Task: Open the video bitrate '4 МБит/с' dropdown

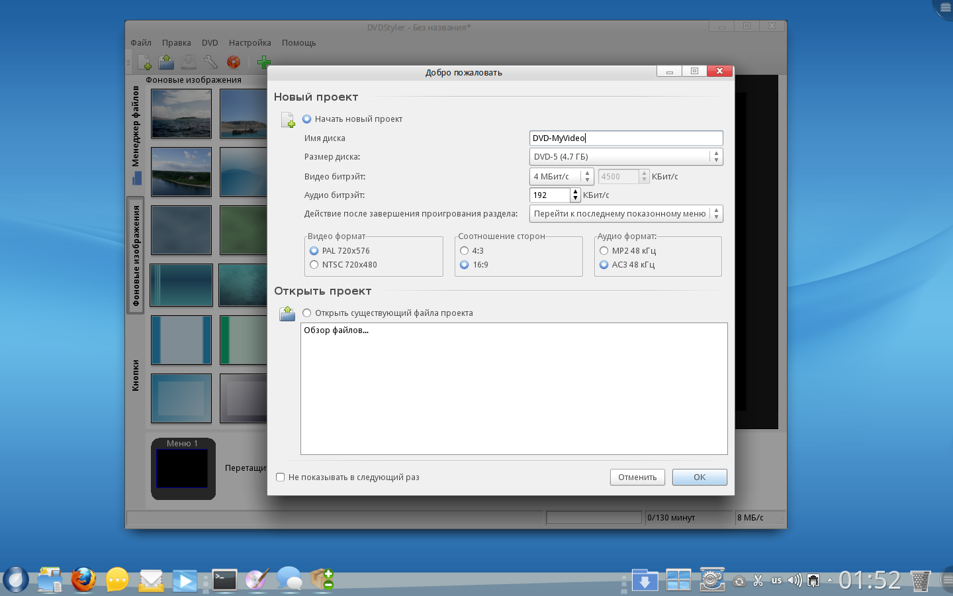Action: (x=561, y=177)
